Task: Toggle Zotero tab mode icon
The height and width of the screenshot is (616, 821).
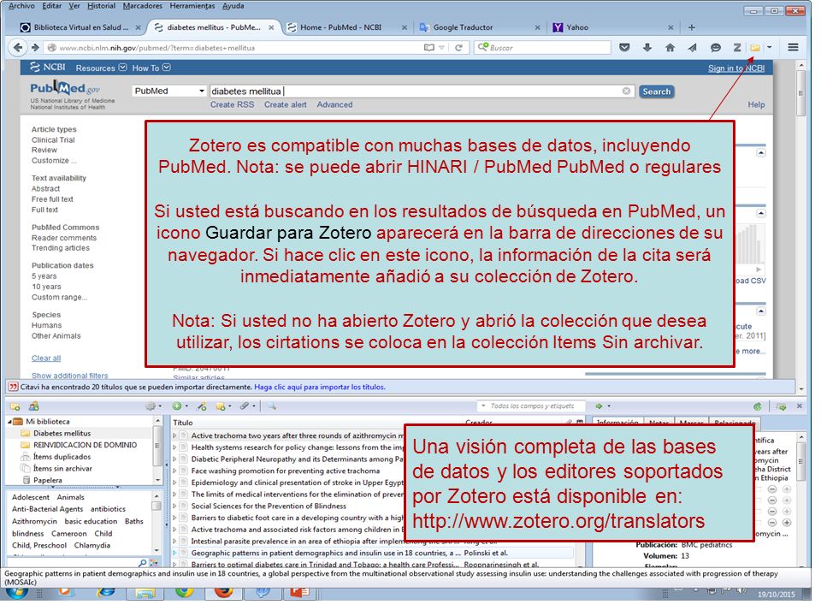Action: (781, 406)
